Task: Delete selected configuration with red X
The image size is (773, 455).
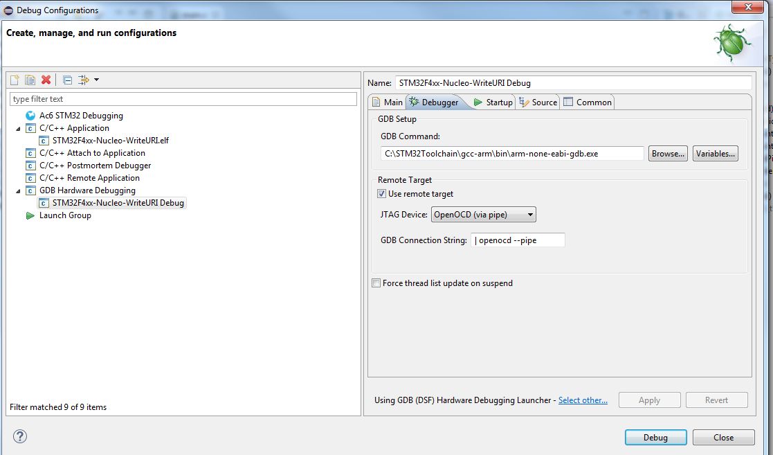Action: (x=46, y=80)
